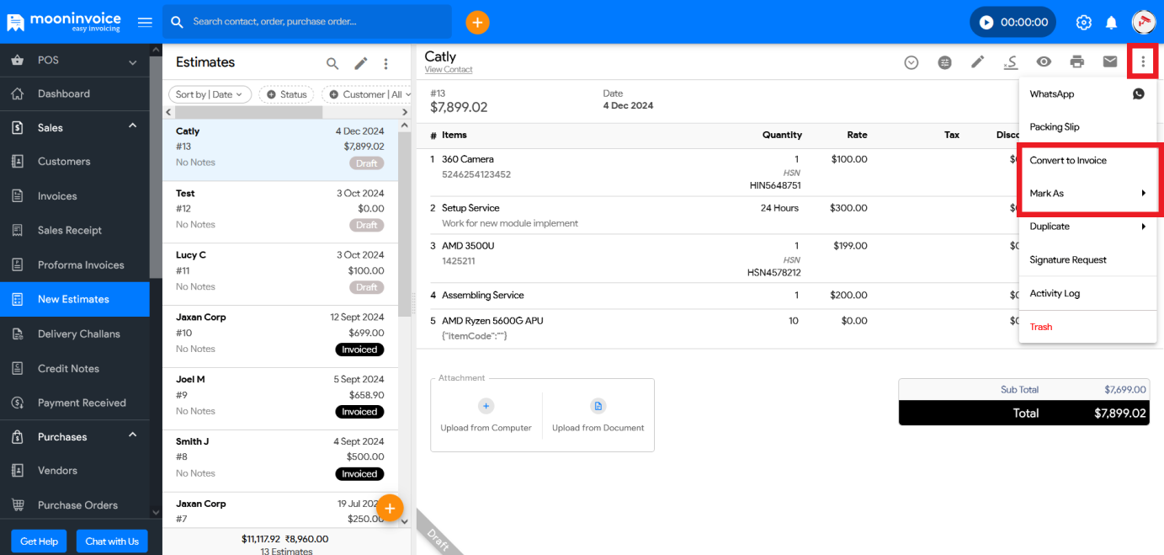This screenshot has width=1164, height=555.
Task: Open settings gear in top bar
Action: 1084,22
